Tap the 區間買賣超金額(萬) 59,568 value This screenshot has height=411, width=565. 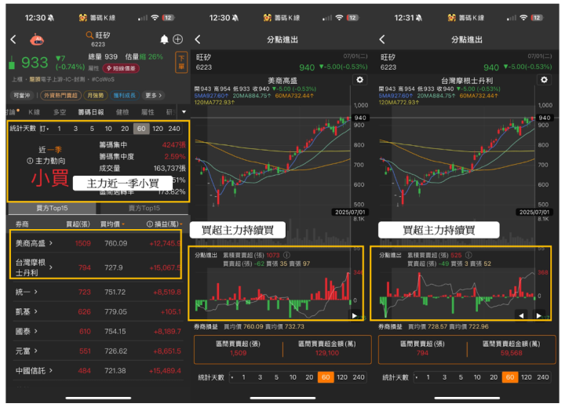click(512, 353)
